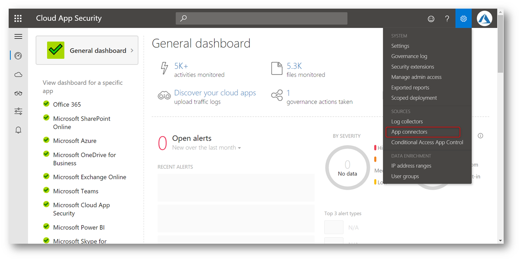Viewport: 521px width, 261px height.
Task: Open the Control sliders sidebar icon
Action: 18,111
